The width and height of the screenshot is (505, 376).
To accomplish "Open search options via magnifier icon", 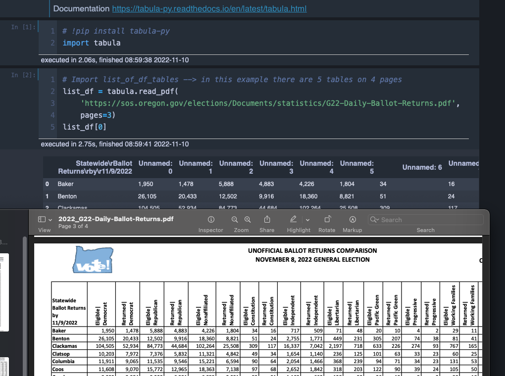I will coord(374,220).
